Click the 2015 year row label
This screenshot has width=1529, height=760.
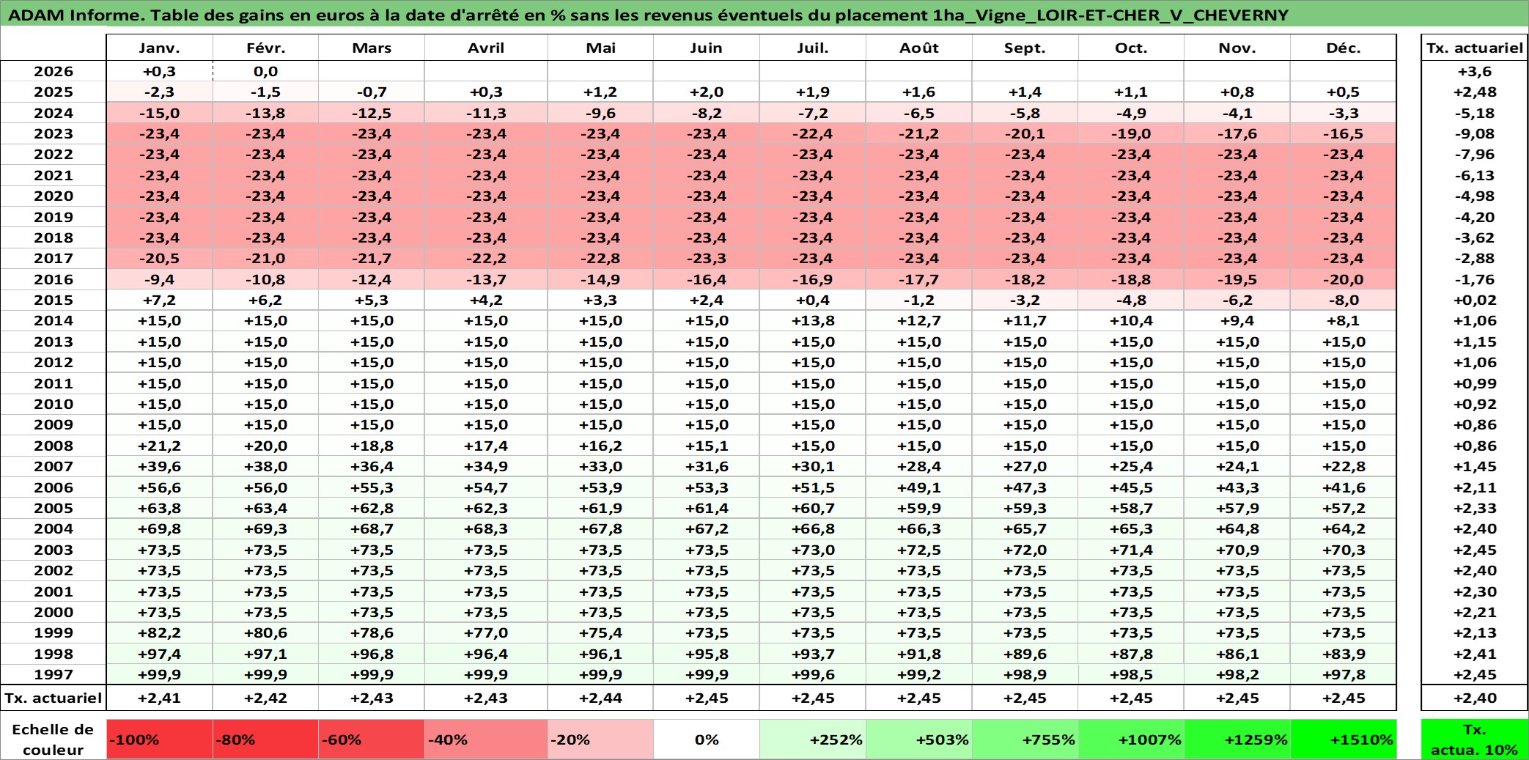click(54, 300)
